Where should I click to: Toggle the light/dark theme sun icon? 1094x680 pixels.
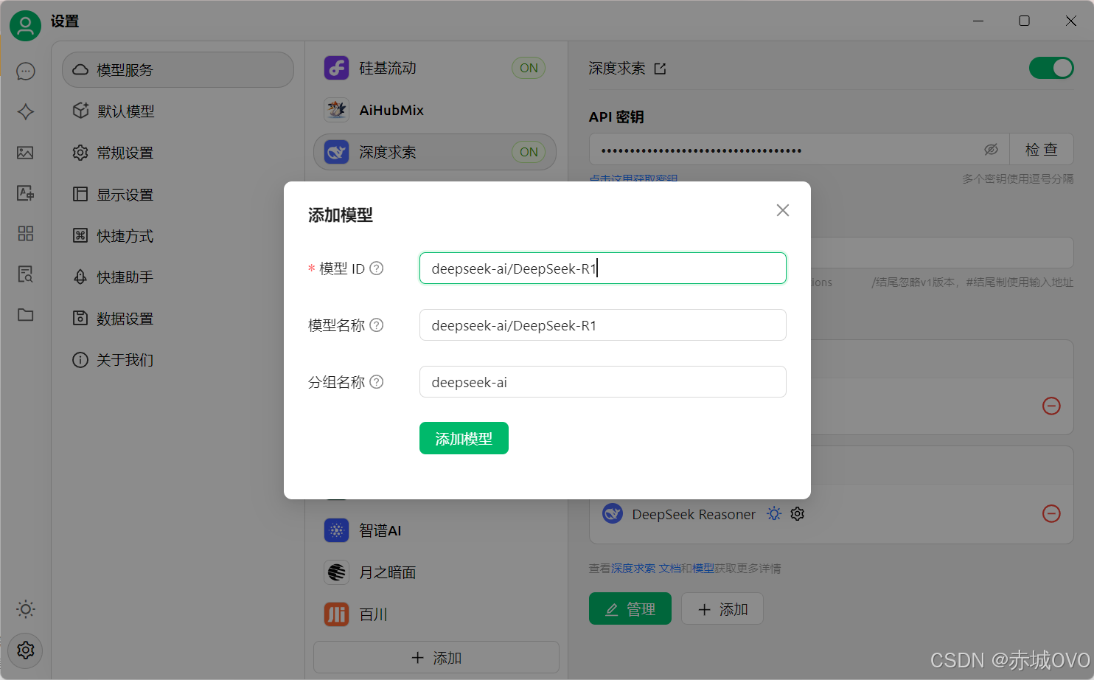(26, 609)
